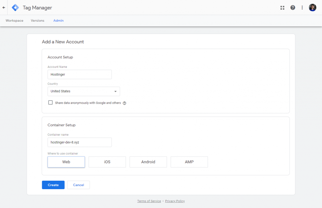Click the back arrow in the top bar
Viewport: 322px width, 208px height.
(x=3, y=8)
